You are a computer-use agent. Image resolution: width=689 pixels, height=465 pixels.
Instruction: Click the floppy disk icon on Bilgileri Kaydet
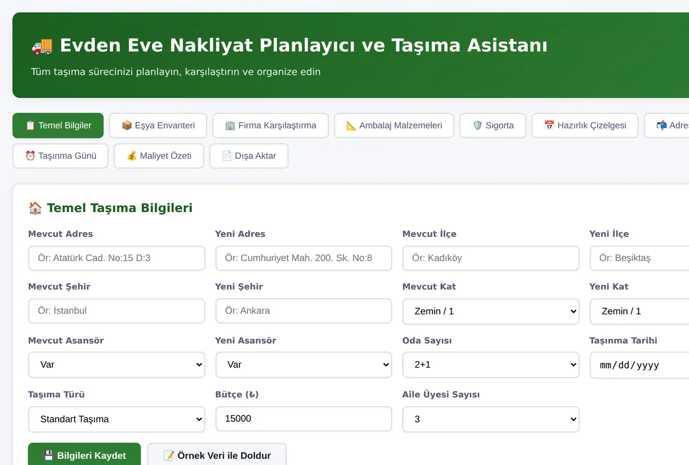tap(49, 456)
